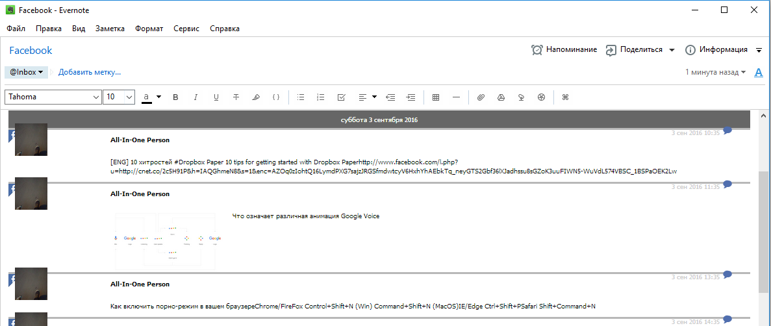Click Добавить метку to add a tag
771x326 pixels.
[x=90, y=72]
